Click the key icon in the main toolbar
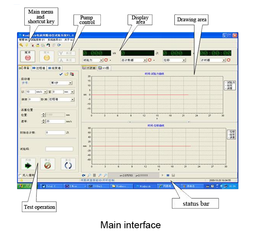 (x=21, y=45)
